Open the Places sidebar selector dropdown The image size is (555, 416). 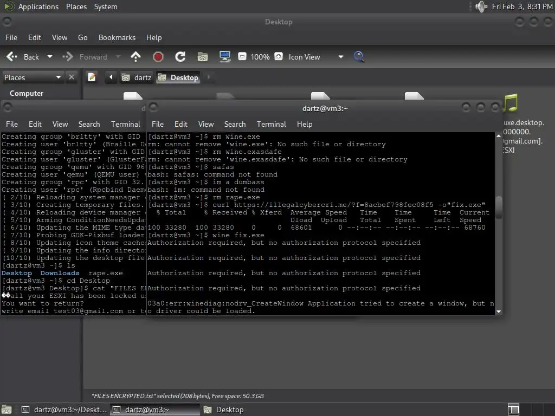(33, 77)
